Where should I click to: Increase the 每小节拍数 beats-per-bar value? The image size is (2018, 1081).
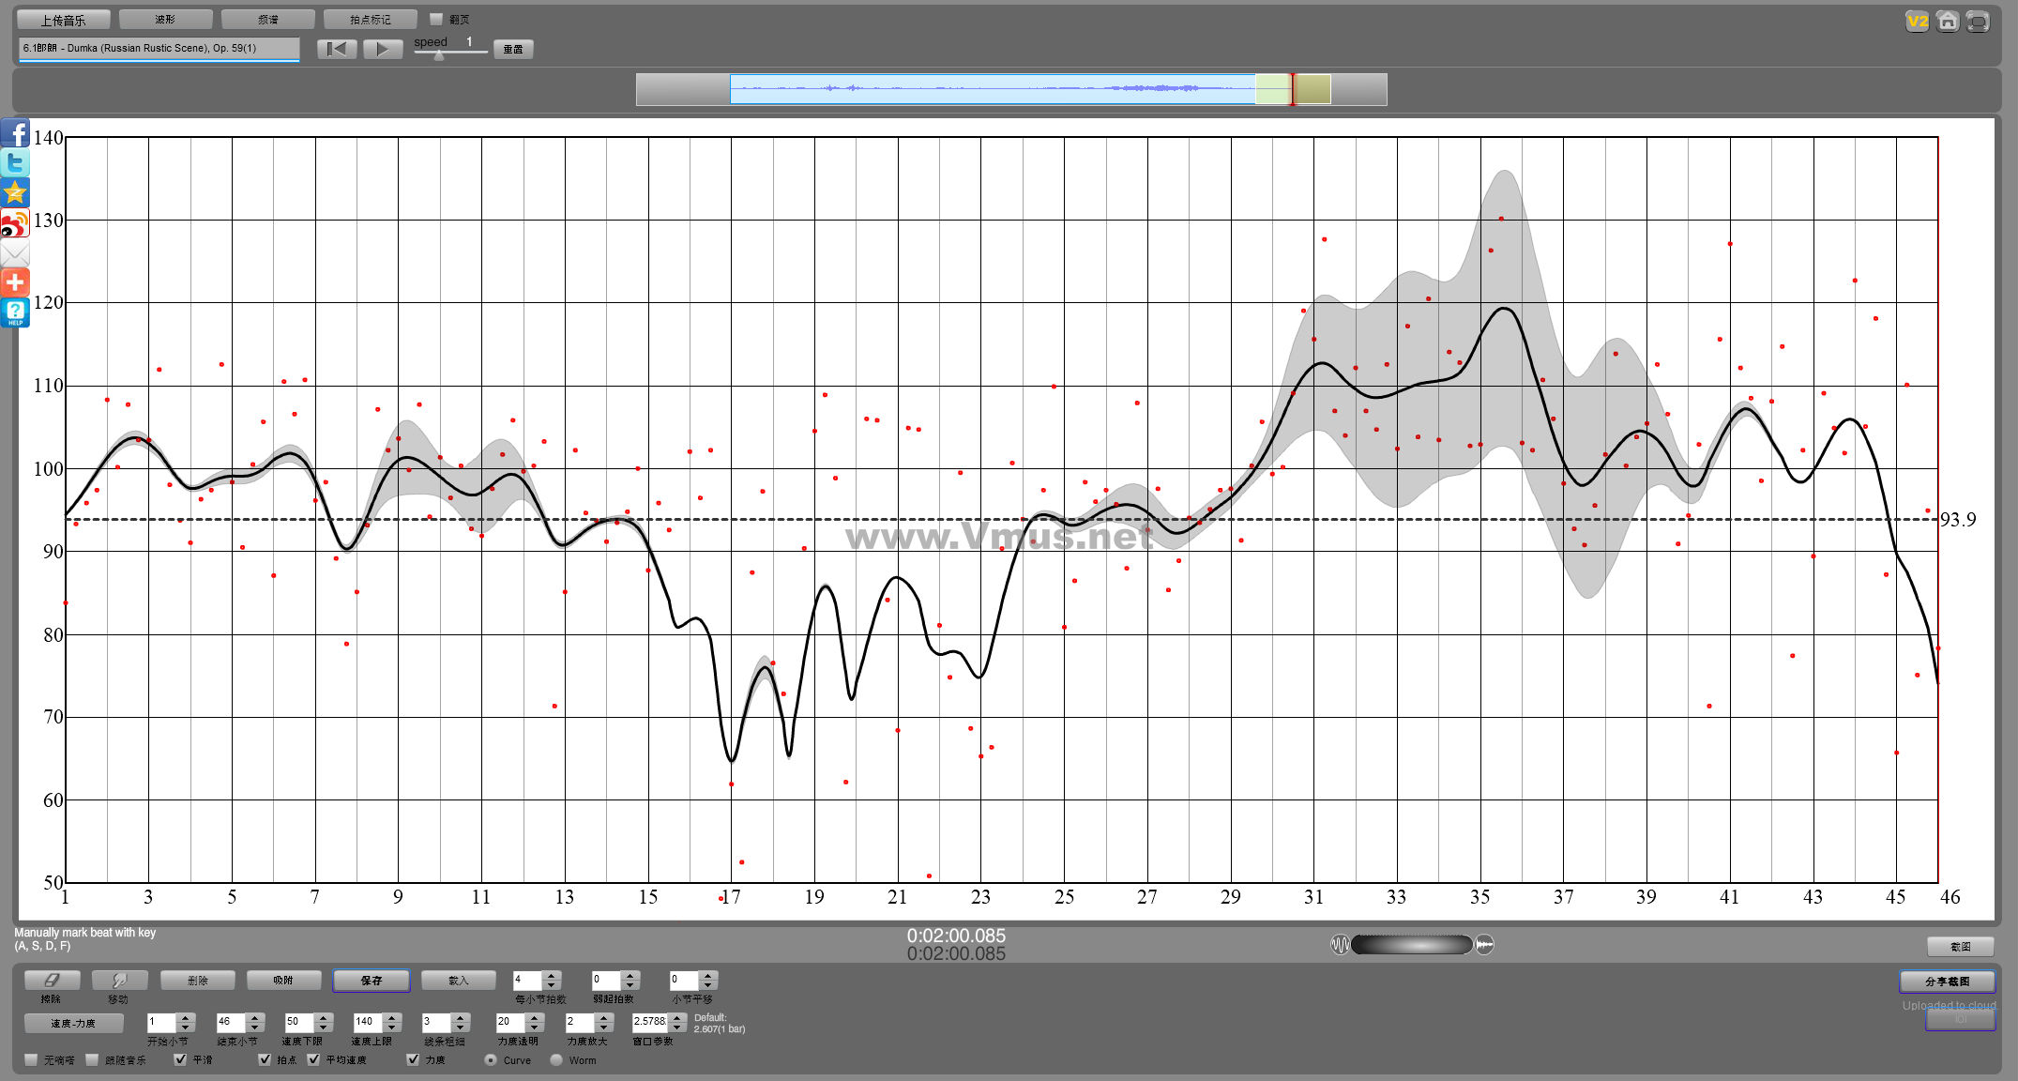pyautogui.click(x=553, y=975)
